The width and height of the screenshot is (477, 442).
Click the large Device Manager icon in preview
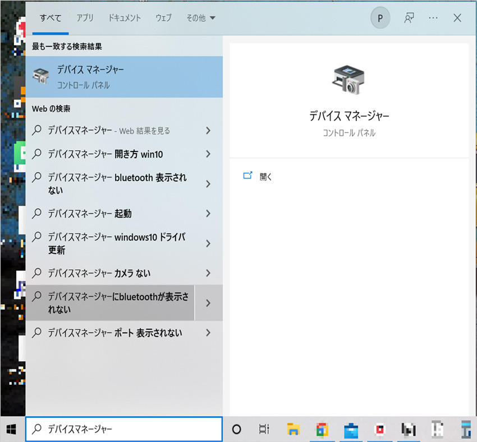point(348,80)
